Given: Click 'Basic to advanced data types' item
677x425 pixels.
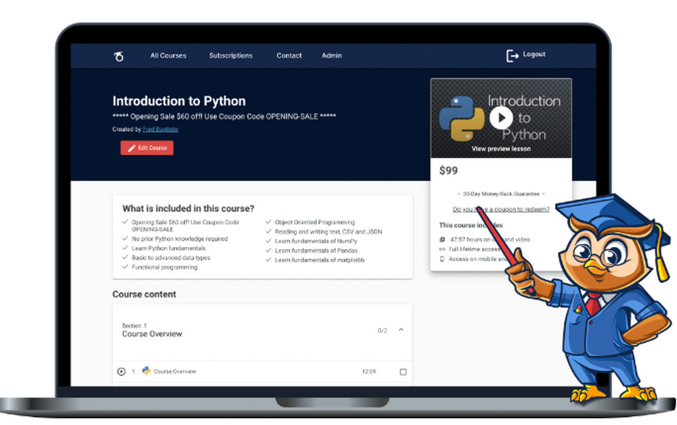Looking at the screenshot, I should tap(171, 258).
